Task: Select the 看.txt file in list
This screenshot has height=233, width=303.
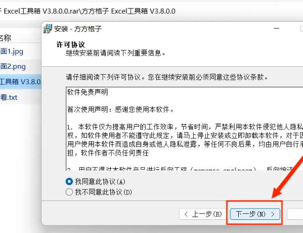Action: click(x=9, y=97)
